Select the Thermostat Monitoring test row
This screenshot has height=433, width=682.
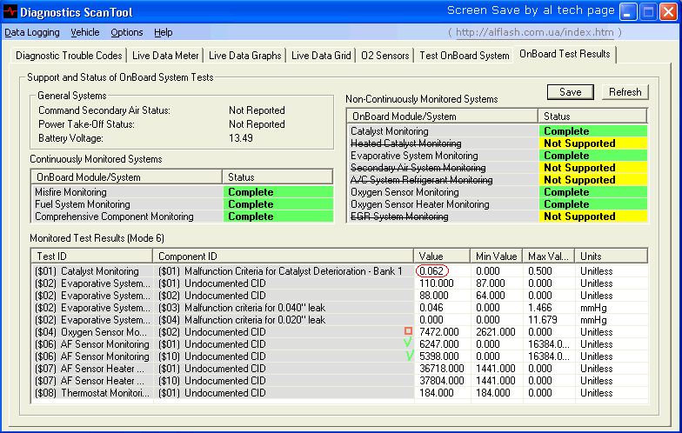click(91, 393)
